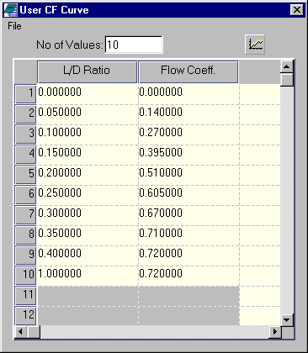Open the File menu
Viewport: 308px width, 353px height.
pyautogui.click(x=14, y=26)
